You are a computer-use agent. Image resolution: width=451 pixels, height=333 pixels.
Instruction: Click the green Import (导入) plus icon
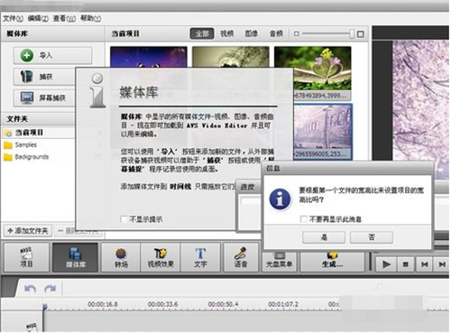pyautogui.click(x=27, y=55)
